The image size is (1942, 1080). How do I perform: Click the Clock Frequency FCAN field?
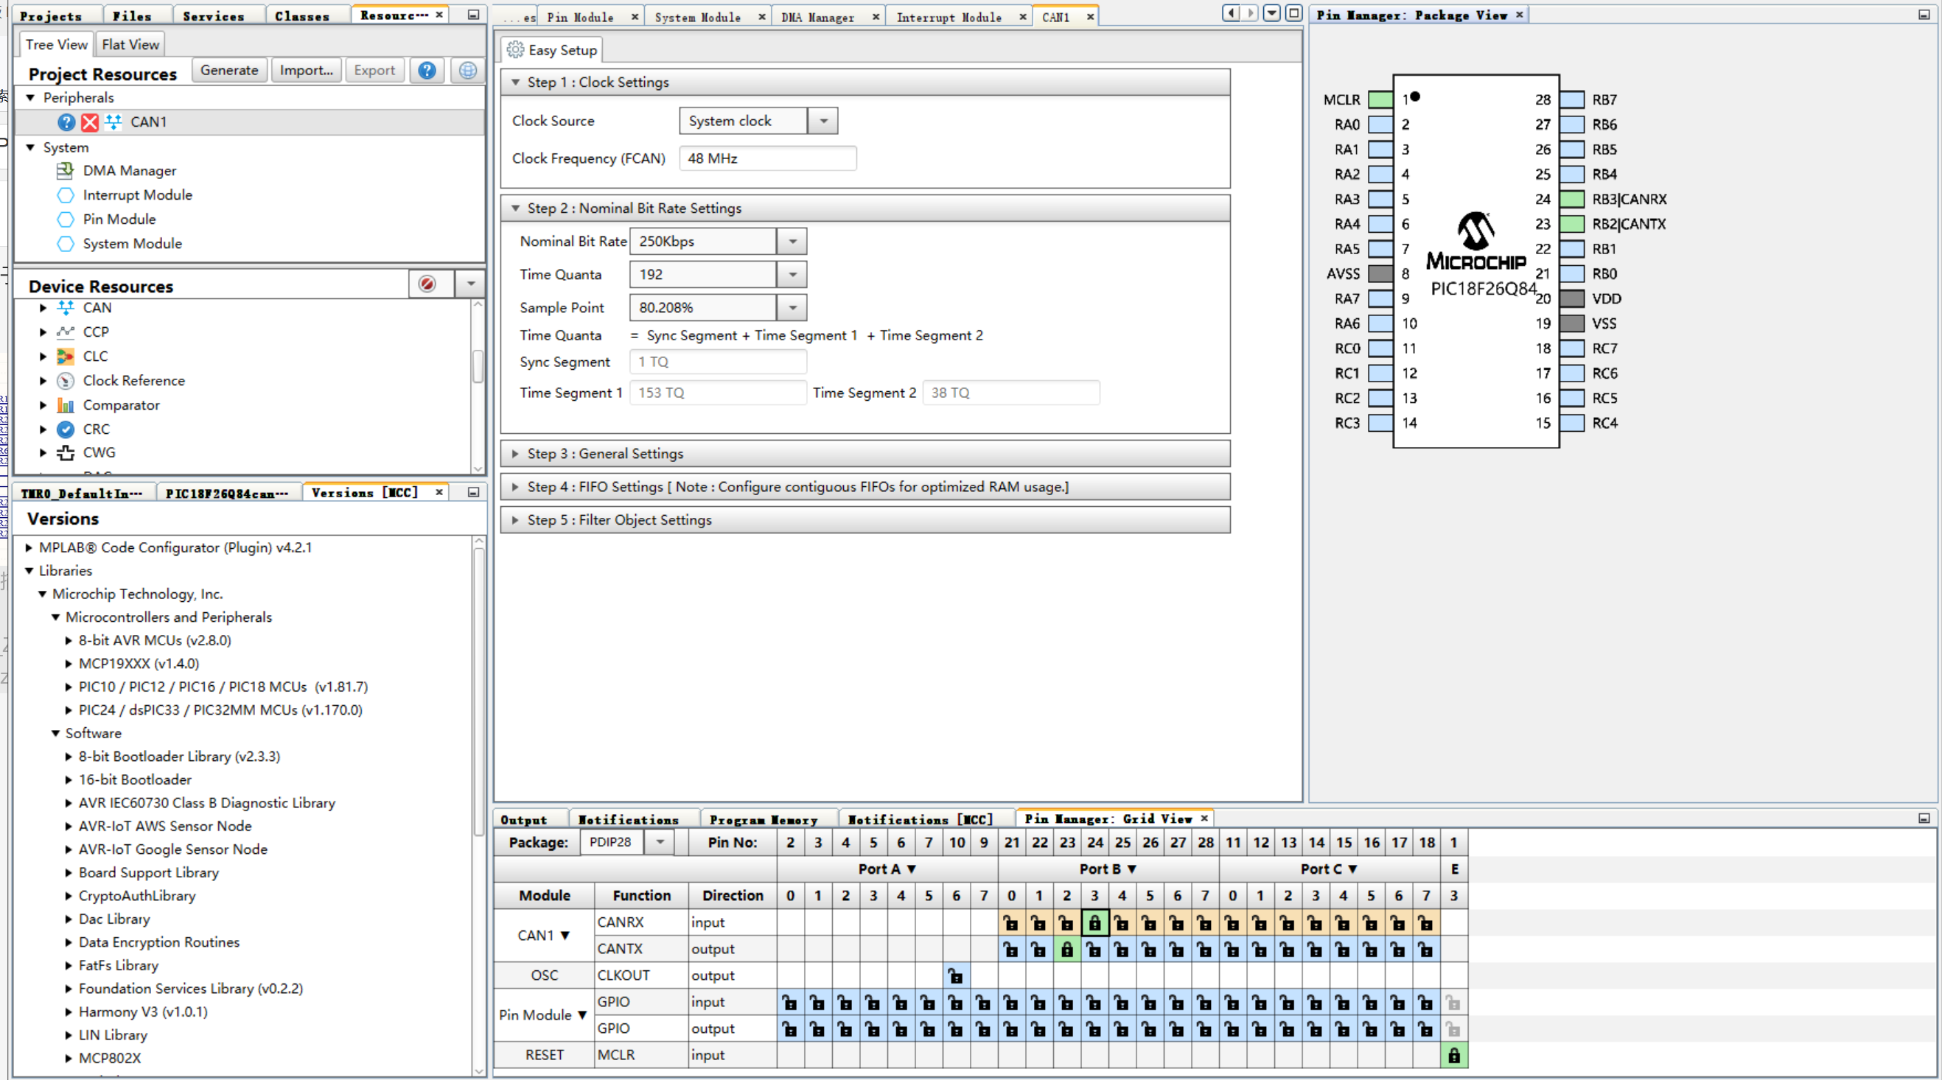[x=766, y=158]
